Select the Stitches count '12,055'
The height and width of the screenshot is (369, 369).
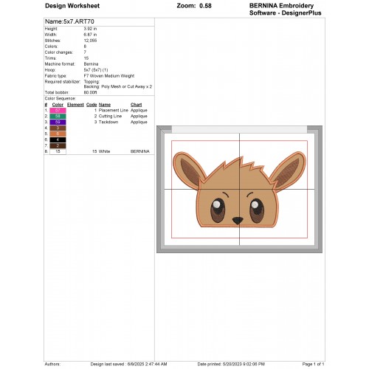point(90,41)
